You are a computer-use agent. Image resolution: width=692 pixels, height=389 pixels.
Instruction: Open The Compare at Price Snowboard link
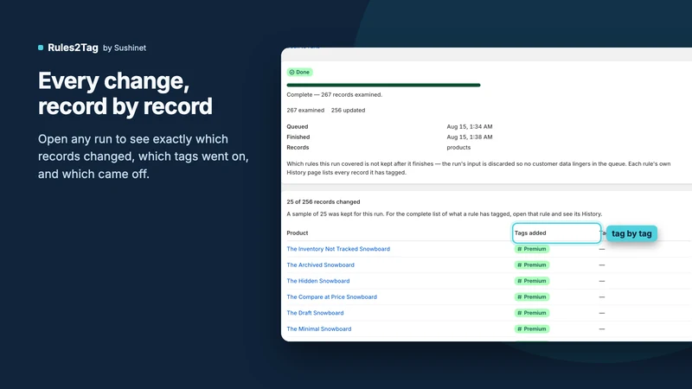point(331,297)
